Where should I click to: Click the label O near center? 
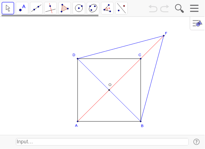click(110, 85)
